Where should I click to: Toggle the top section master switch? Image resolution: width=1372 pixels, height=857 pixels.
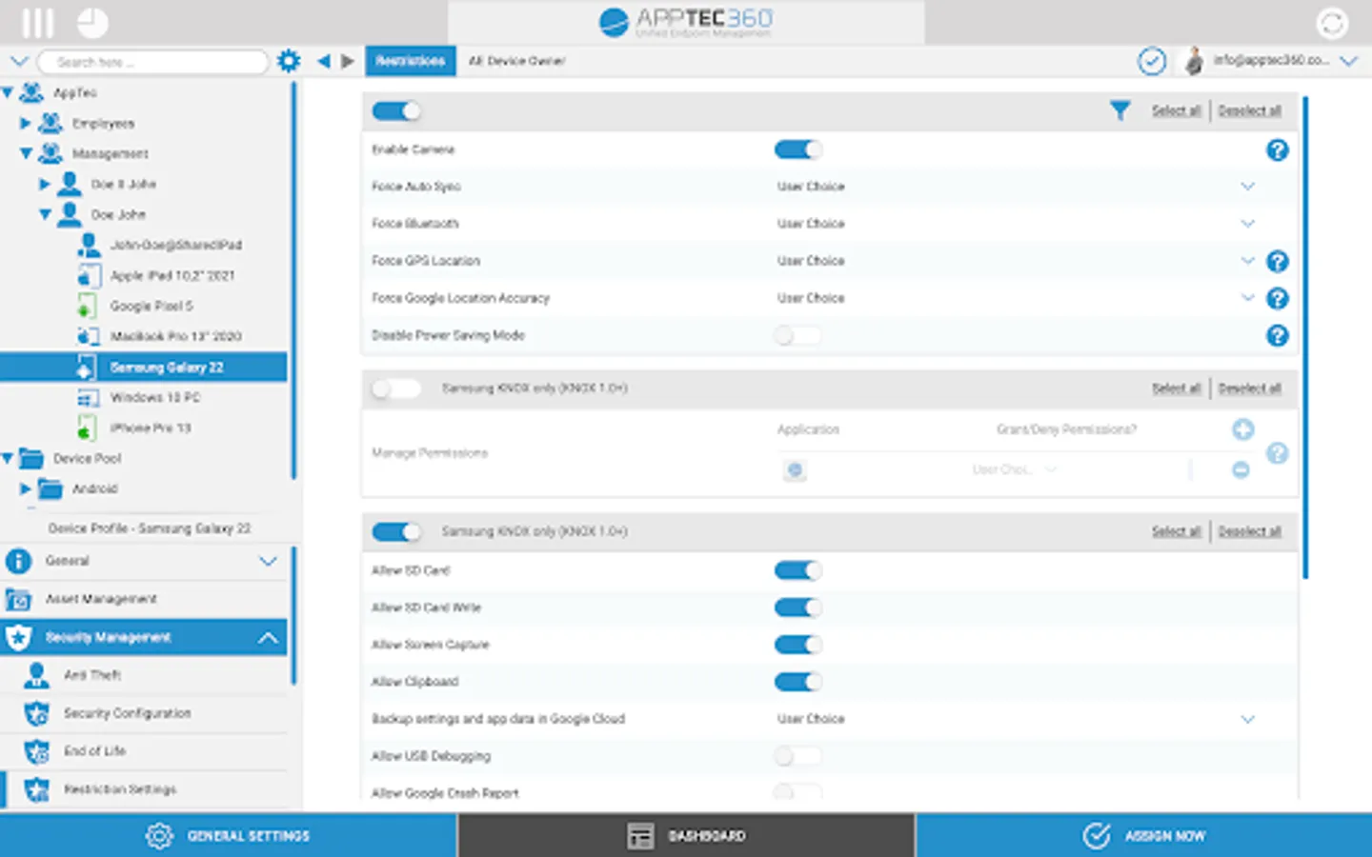(x=396, y=111)
